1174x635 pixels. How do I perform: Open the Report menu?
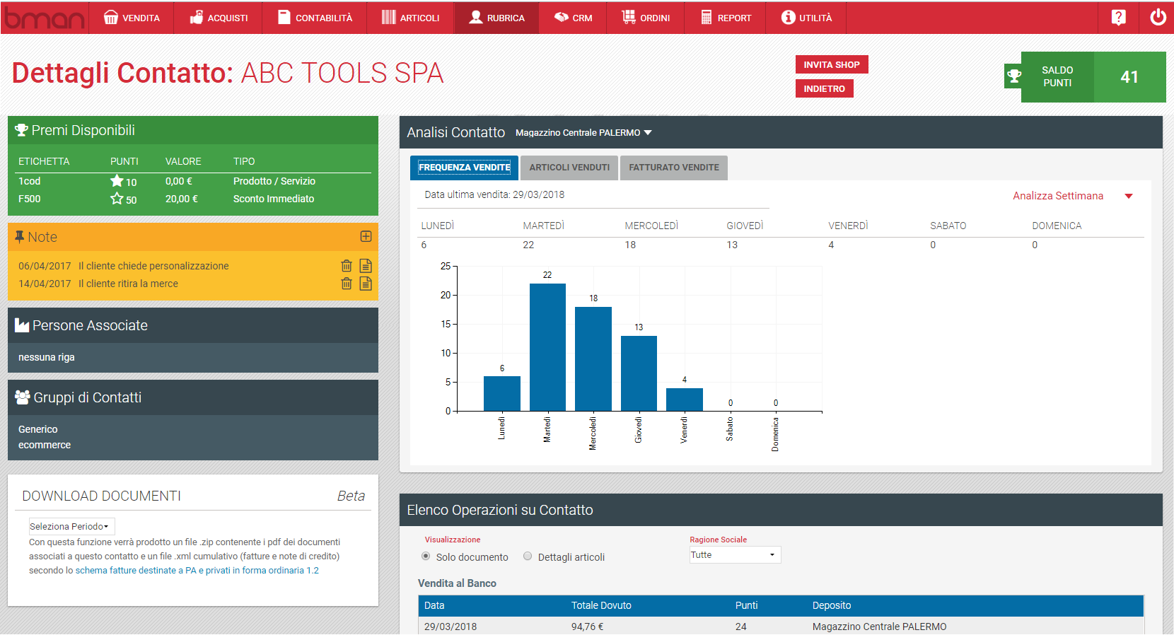click(726, 18)
